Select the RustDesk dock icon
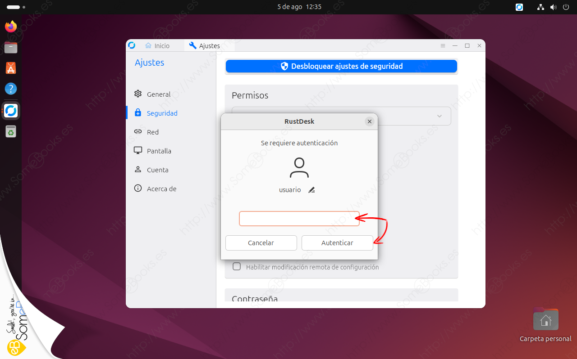Viewport: 577px width, 359px height. click(11, 111)
